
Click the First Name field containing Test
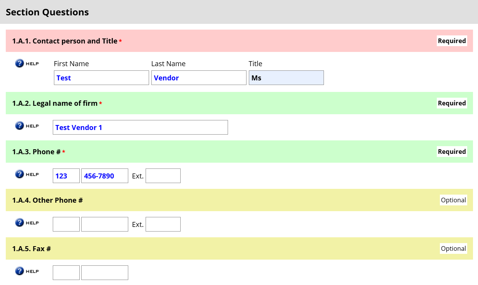[101, 78]
